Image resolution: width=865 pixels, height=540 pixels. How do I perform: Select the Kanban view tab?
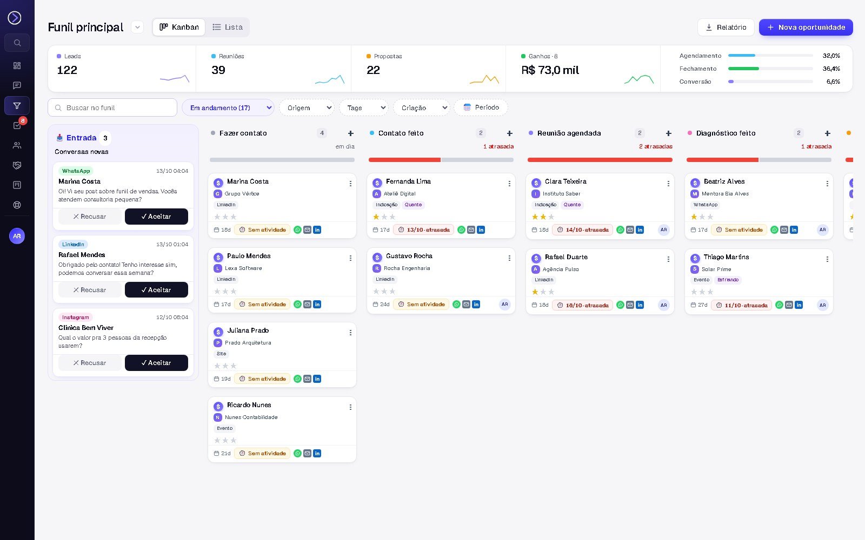[x=179, y=27]
